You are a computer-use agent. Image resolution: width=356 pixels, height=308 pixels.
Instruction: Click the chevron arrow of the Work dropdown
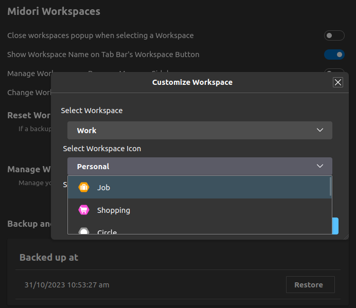320,130
